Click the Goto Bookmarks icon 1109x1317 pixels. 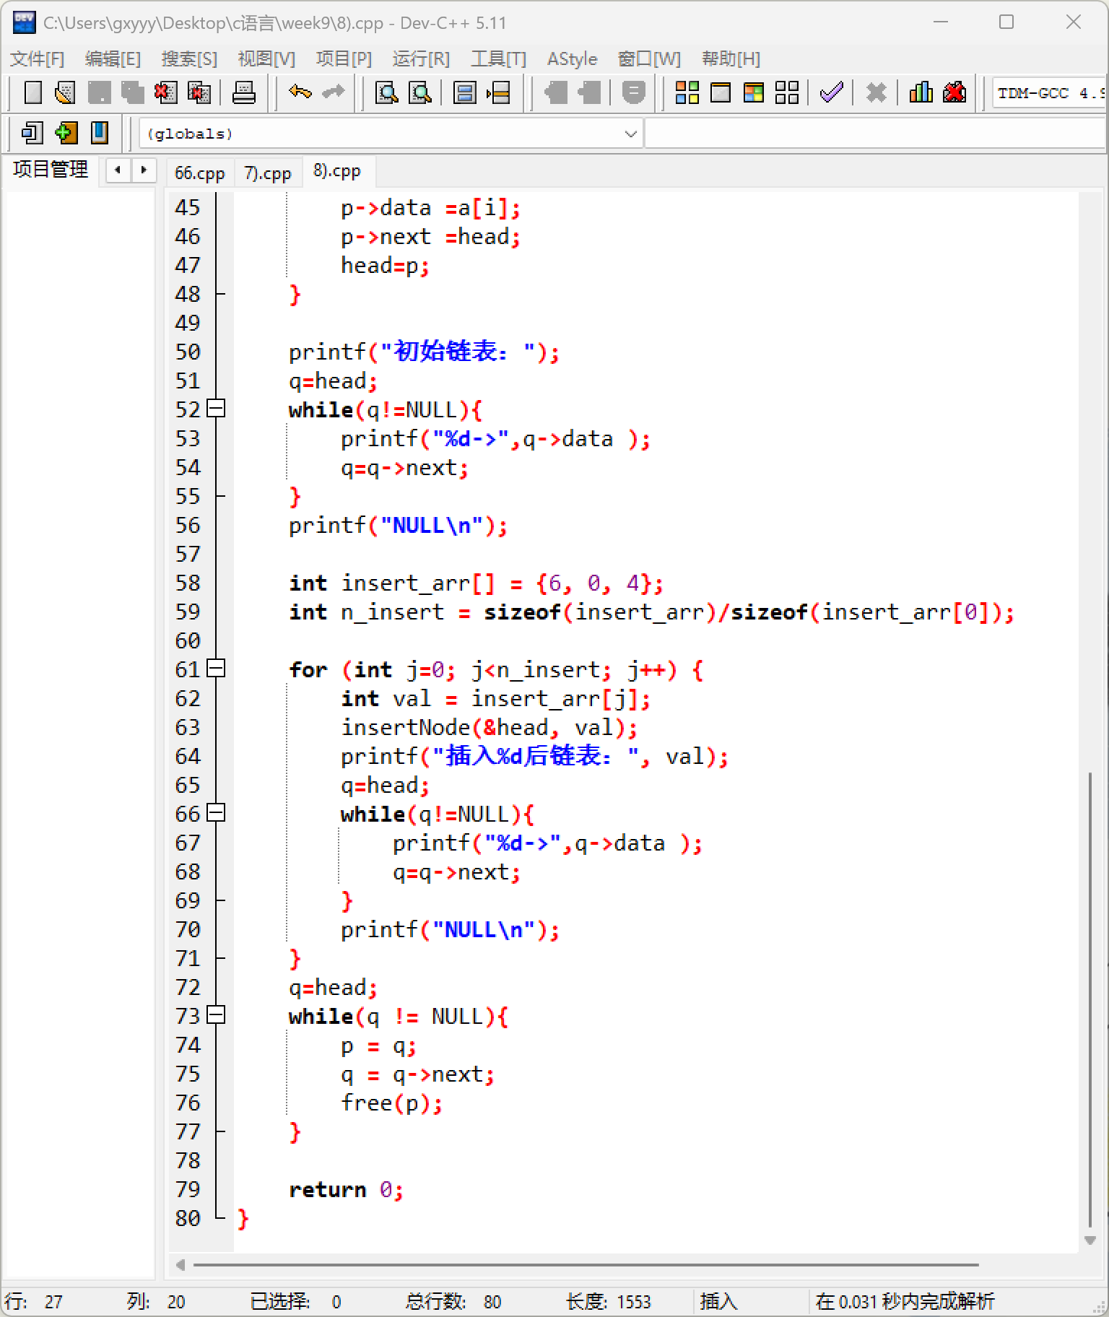(99, 133)
